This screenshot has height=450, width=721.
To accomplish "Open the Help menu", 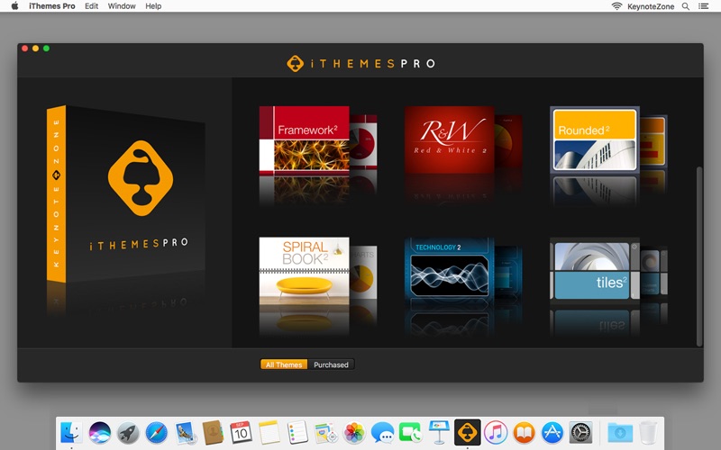I will [x=153, y=6].
